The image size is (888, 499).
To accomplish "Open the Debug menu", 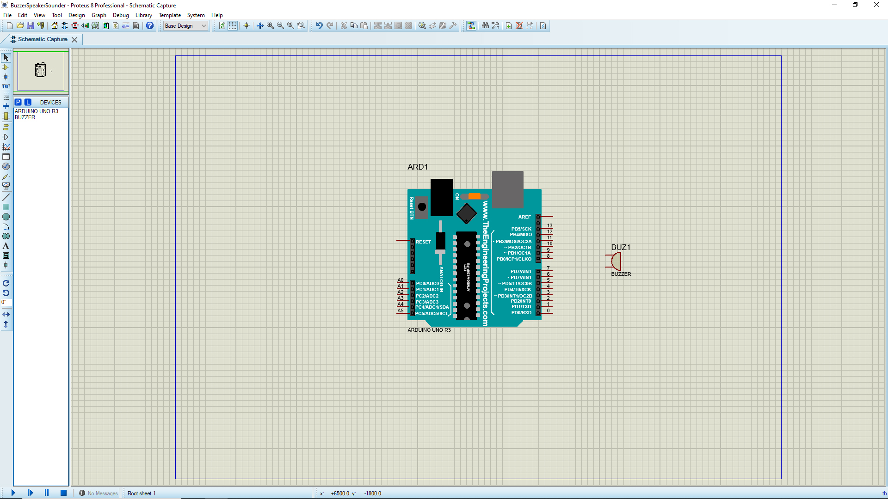I will click(121, 15).
